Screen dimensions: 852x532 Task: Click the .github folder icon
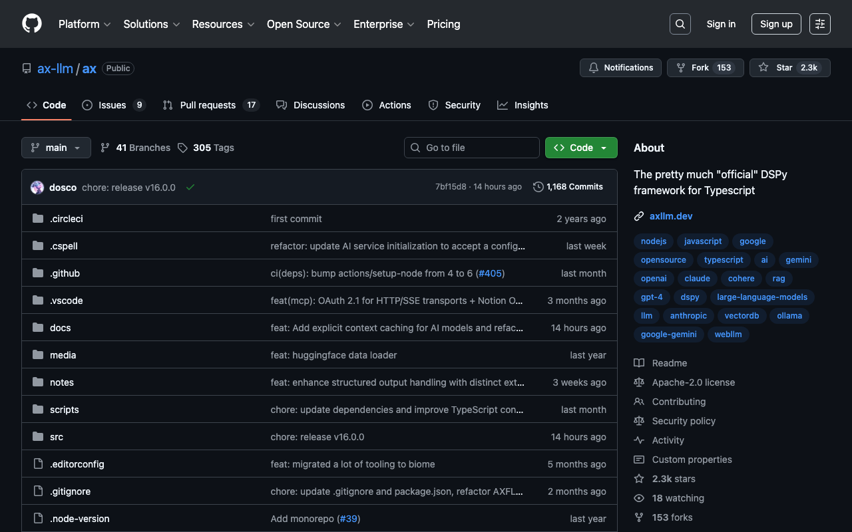pyautogui.click(x=38, y=273)
